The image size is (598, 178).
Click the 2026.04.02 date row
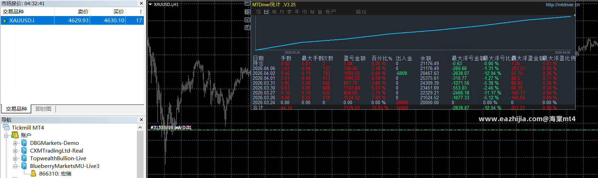click(x=414, y=73)
